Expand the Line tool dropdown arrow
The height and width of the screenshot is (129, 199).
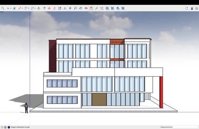pyautogui.click(x=22, y=8)
